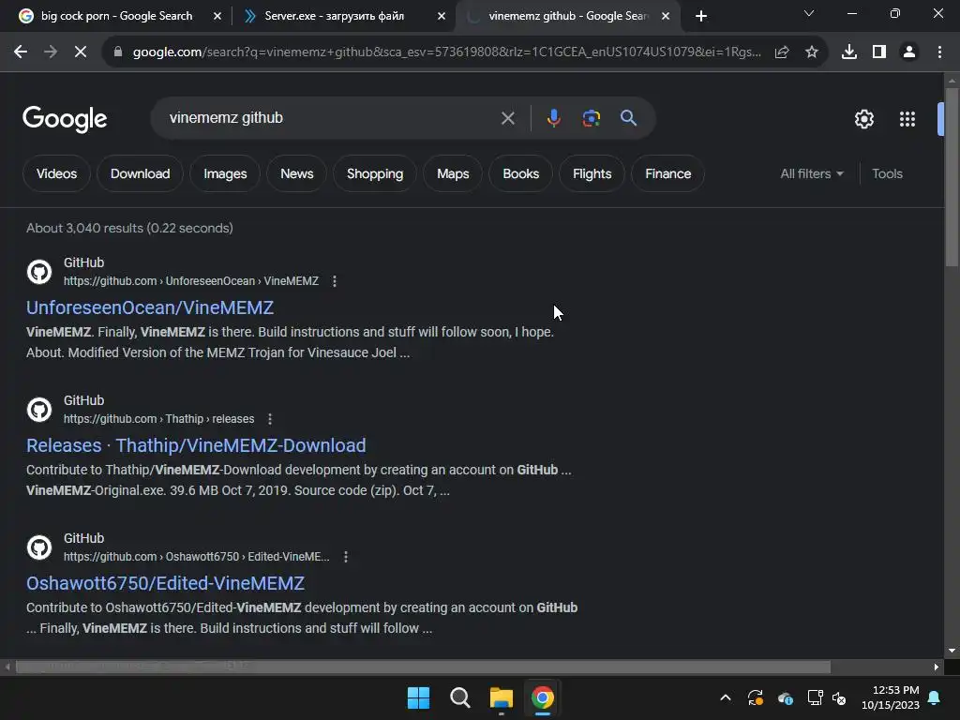
Task: Open more options for the Thathip releases result
Action: coord(270,419)
